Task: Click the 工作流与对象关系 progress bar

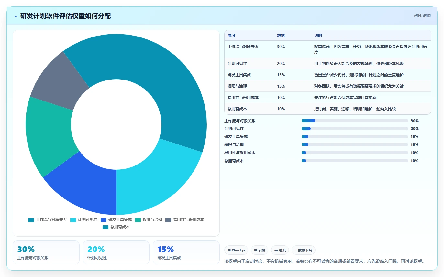Action: tap(355, 121)
